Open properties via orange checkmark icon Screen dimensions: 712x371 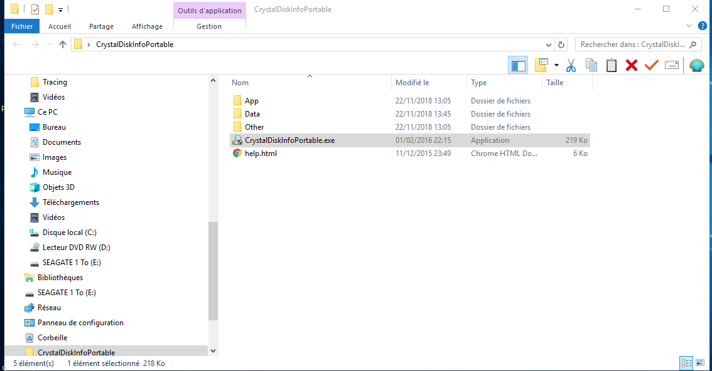click(652, 65)
